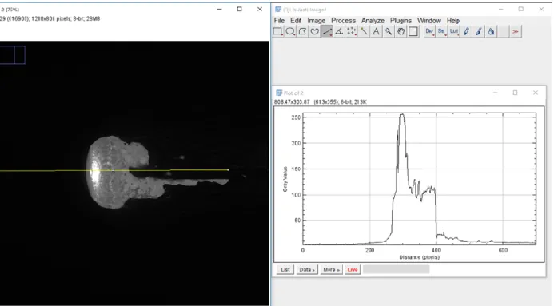Open the More Tools menu arrows
This screenshot has height=306, width=554.
click(516, 31)
